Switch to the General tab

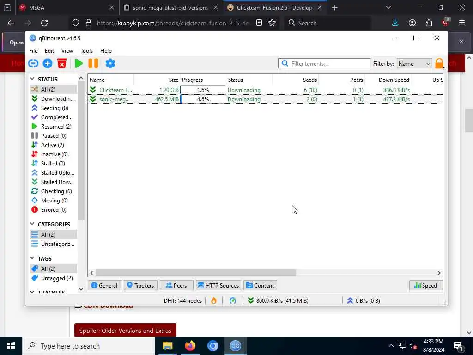coord(104,286)
